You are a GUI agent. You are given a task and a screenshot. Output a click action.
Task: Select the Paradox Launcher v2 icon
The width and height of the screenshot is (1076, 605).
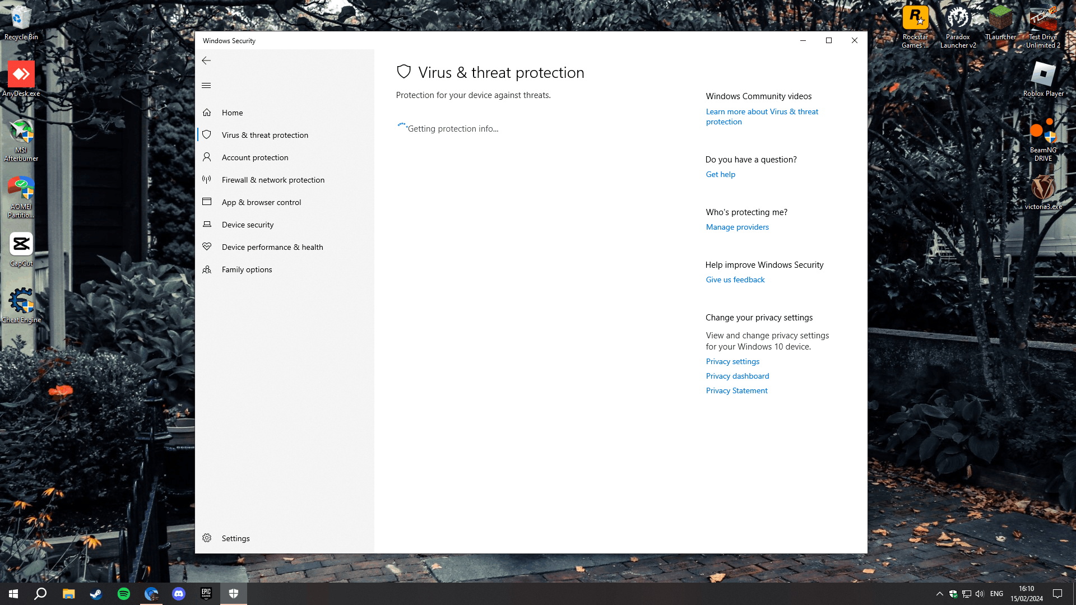click(958, 26)
